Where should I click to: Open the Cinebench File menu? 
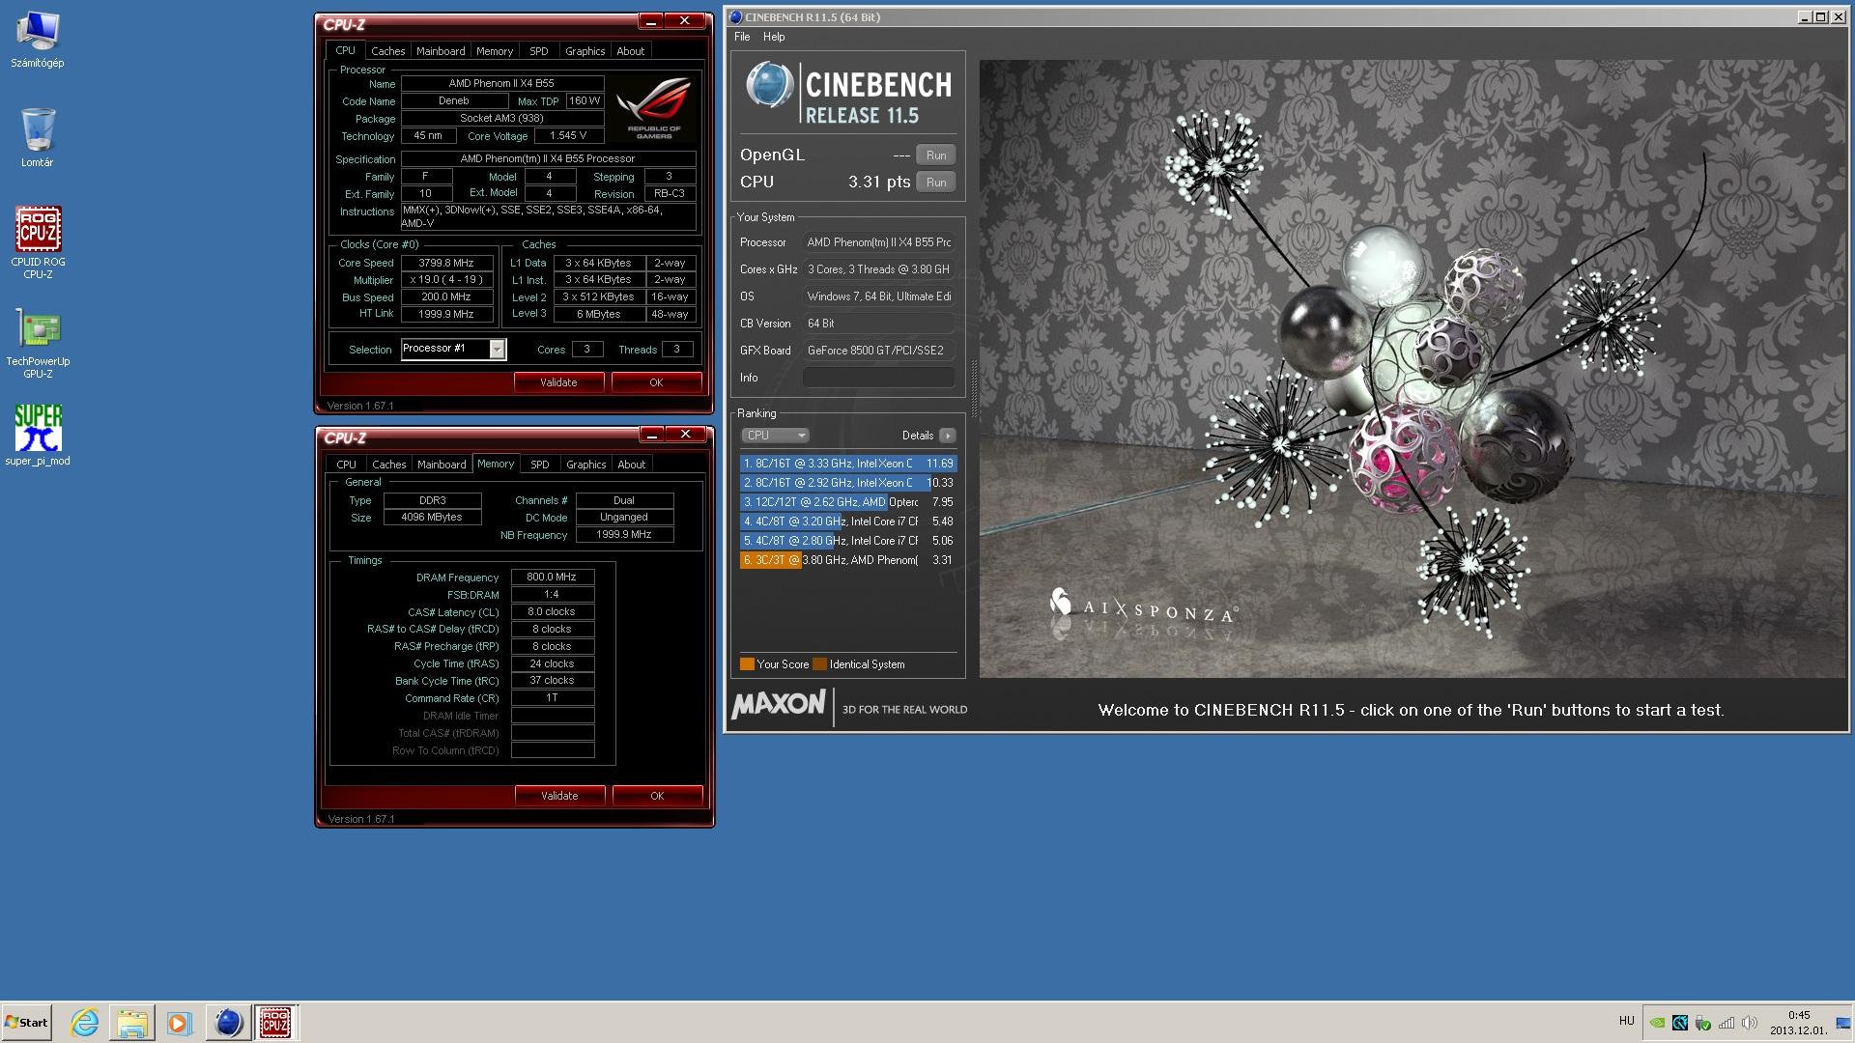tap(742, 37)
